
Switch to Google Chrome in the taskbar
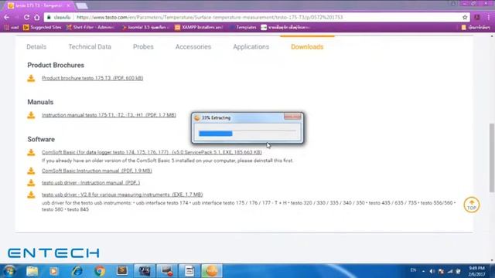click(x=100, y=271)
